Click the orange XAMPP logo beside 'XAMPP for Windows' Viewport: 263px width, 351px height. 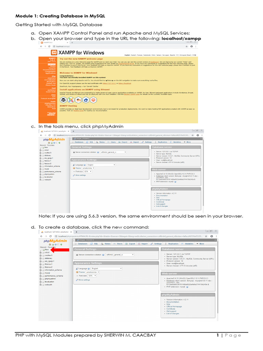pos(54,52)
